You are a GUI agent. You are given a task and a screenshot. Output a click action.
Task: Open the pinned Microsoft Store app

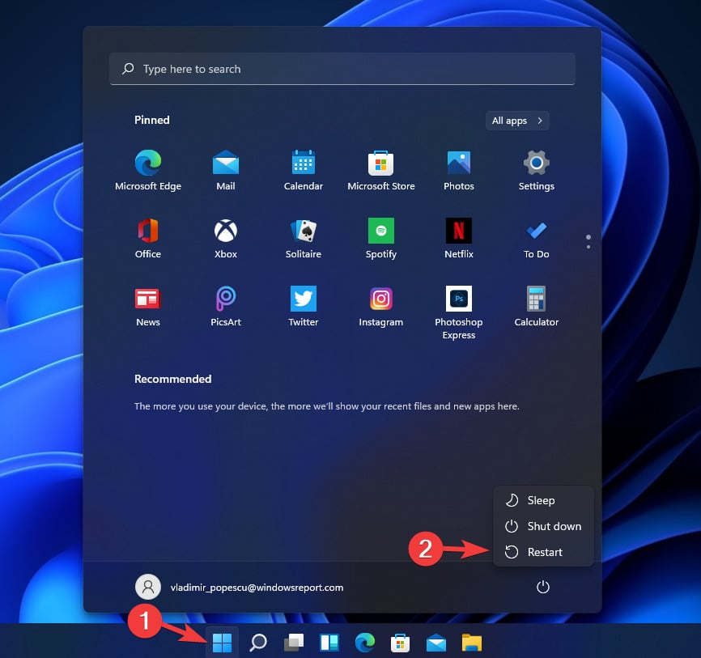pyautogui.click(x=381, y=170)
